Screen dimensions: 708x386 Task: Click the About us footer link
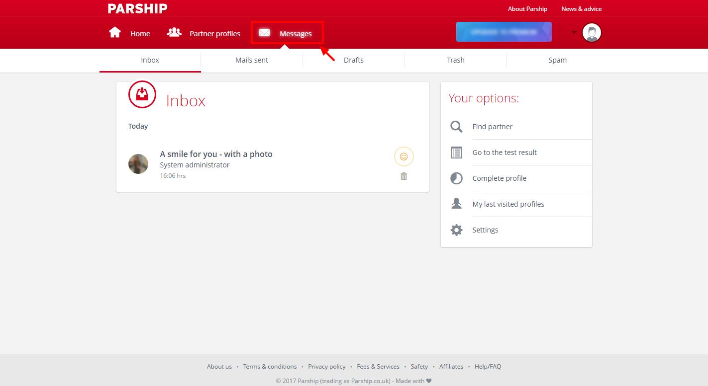click(219, 367)
